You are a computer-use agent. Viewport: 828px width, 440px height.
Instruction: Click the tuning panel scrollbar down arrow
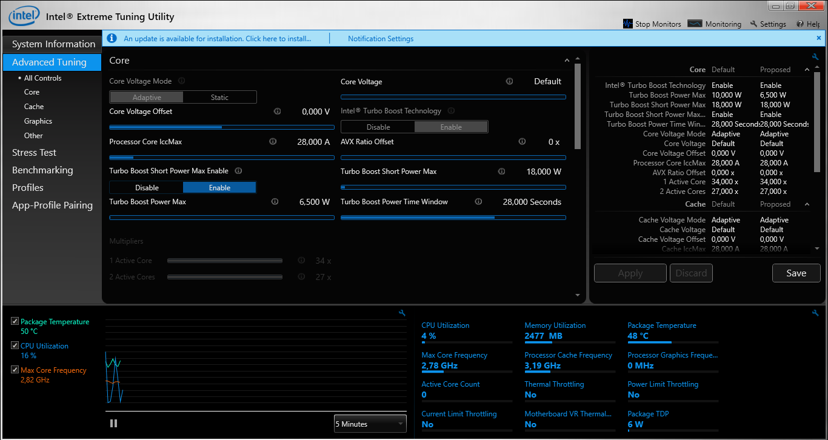(x=578, y=295)
